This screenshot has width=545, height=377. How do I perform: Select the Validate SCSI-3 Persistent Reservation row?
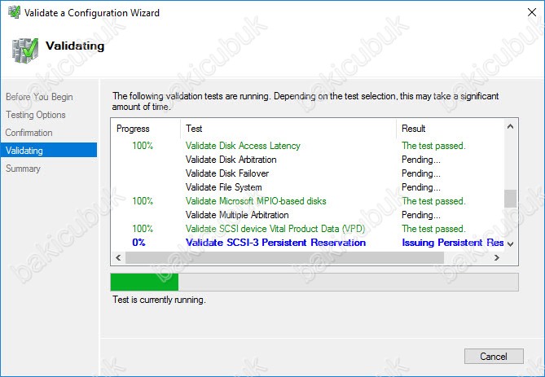275,243
